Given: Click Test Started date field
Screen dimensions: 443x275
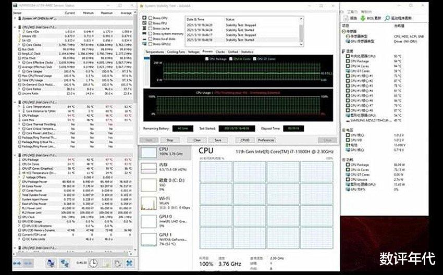Looking at the screenshot, I should click(x=237, y=129).
